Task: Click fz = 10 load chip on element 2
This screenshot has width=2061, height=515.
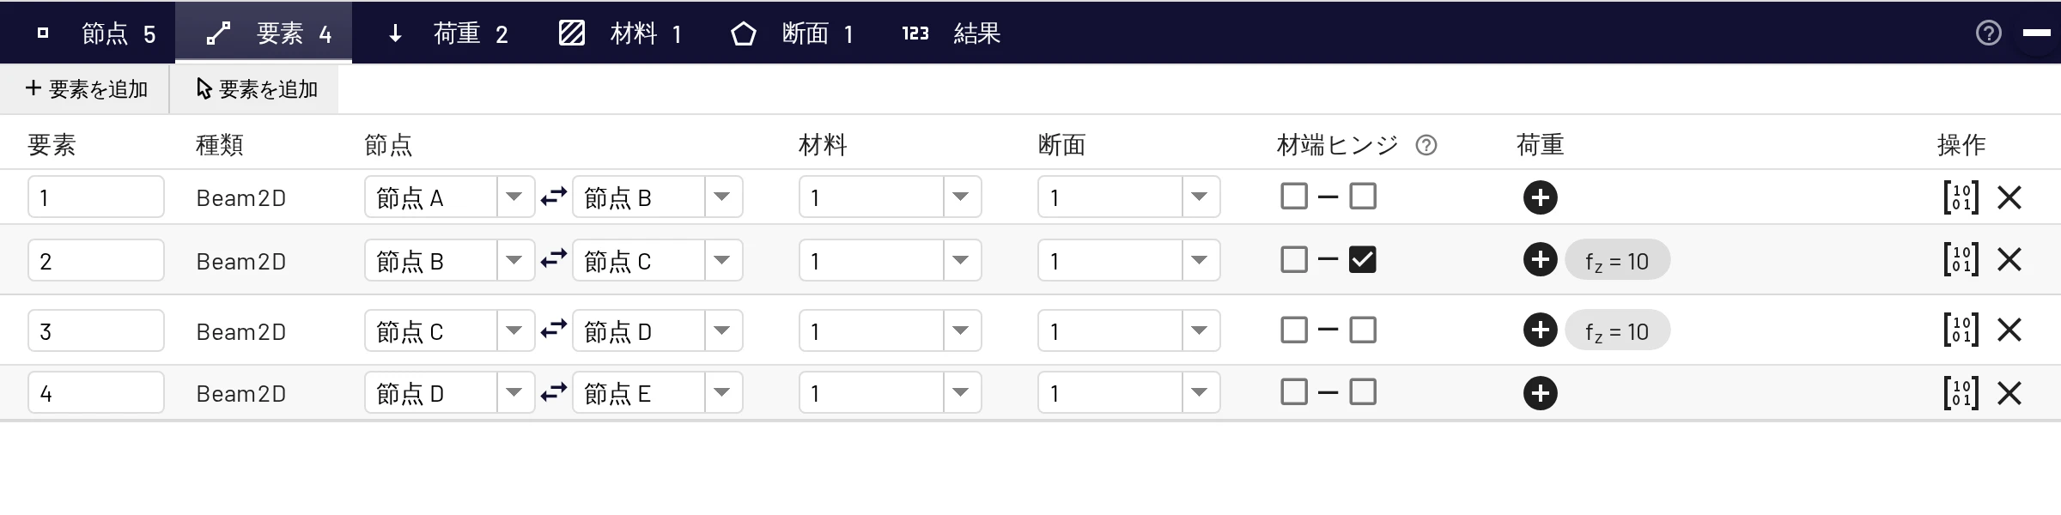Action: pos(1617,261)
